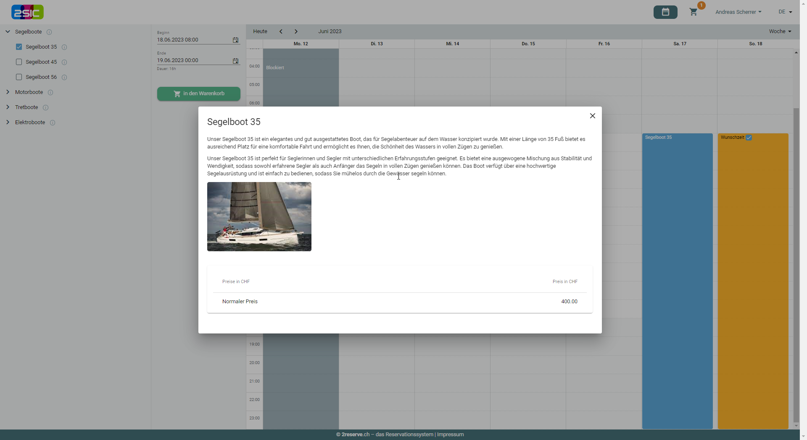Open the Ende date picker icon

click(x=235, y=61)
